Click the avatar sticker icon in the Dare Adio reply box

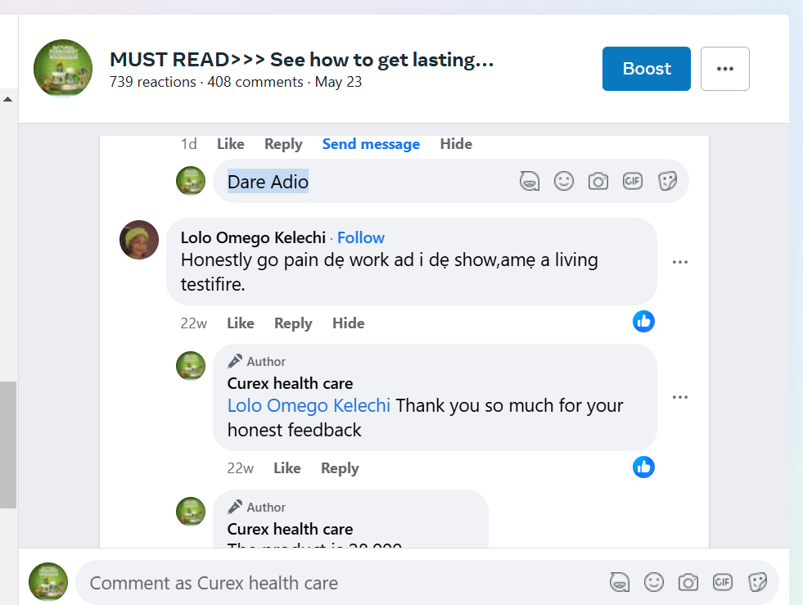tap(530, 181)
